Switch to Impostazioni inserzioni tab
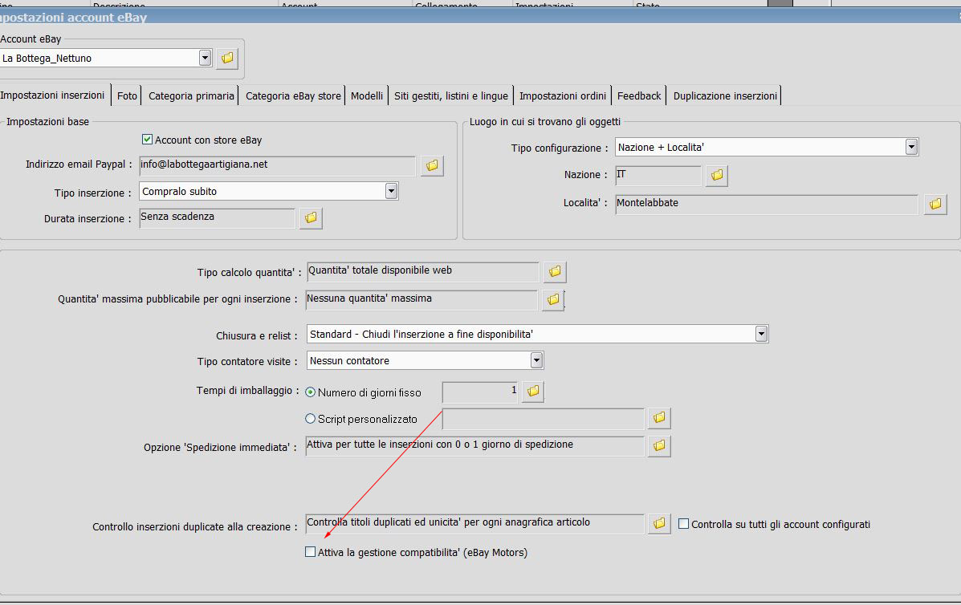 (53, 95)
